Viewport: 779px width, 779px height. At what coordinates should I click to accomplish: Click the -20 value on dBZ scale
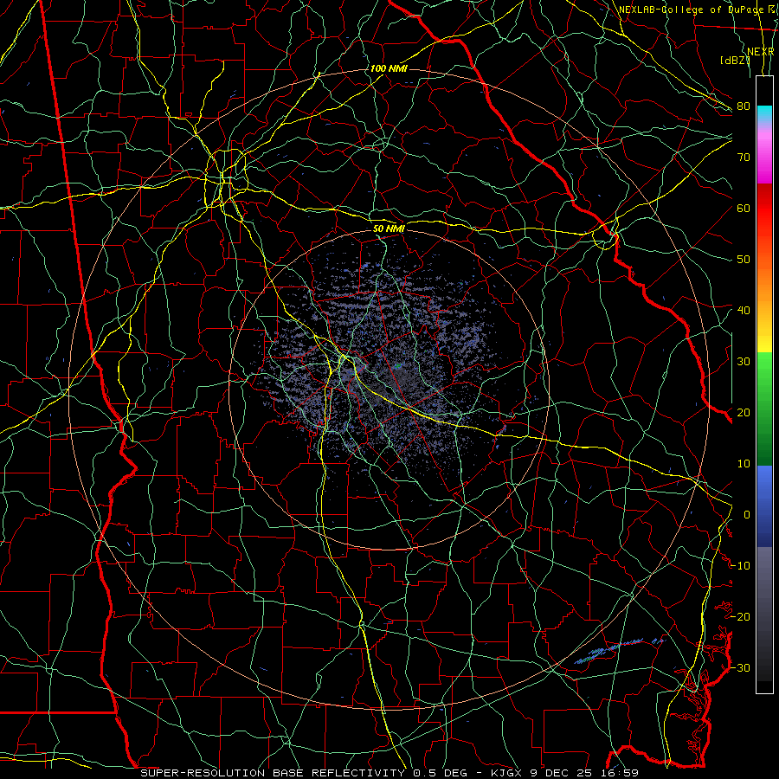pos(740,616)
